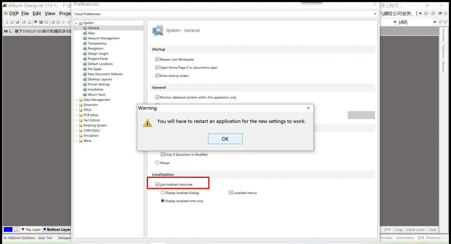Screen dimensions: 451x244
Task: Click the yellow warning triangle icon
Action: 148,123
